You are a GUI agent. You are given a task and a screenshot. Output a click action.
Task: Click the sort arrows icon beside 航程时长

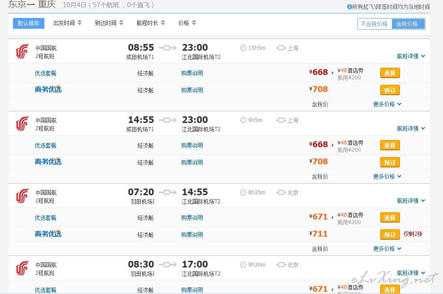coord(163,22)
